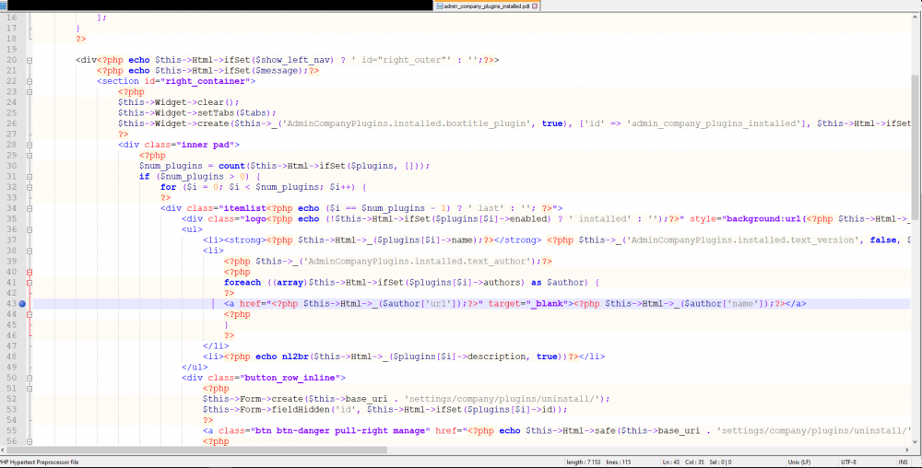This screenshot has height=468, width=922.
Task: Collapse the ul fold at line 36
Action: pyautogui.click(x=30, y=229)
